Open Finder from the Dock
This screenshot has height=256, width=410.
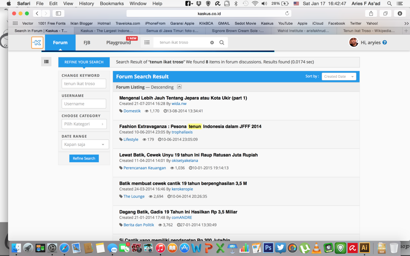16,248
